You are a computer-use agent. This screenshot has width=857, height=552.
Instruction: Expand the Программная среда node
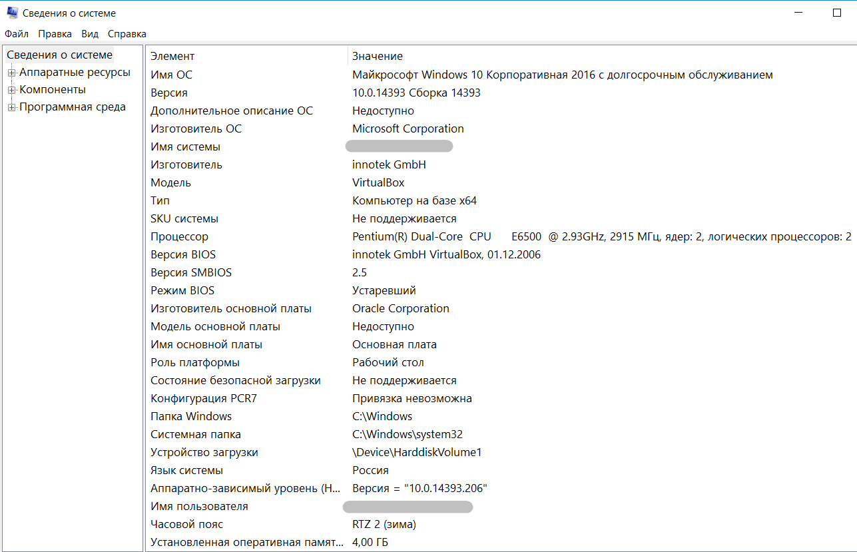[11, 107]
